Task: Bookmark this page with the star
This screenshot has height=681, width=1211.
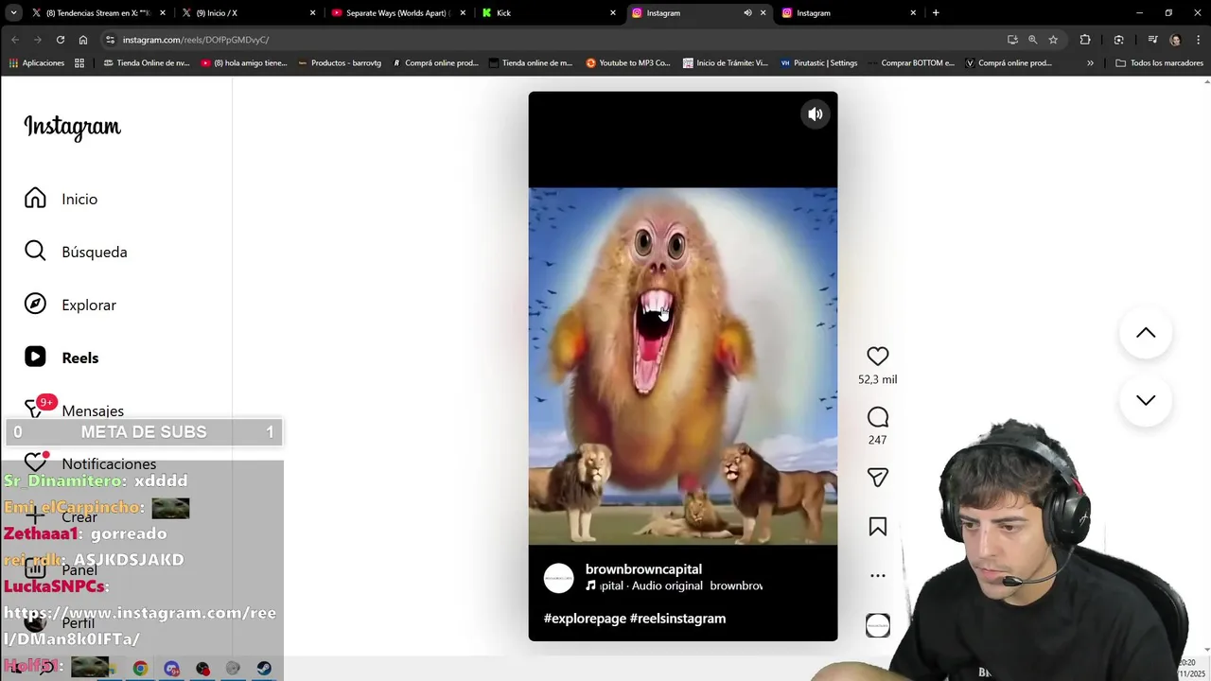Action: pos(1053,40)
